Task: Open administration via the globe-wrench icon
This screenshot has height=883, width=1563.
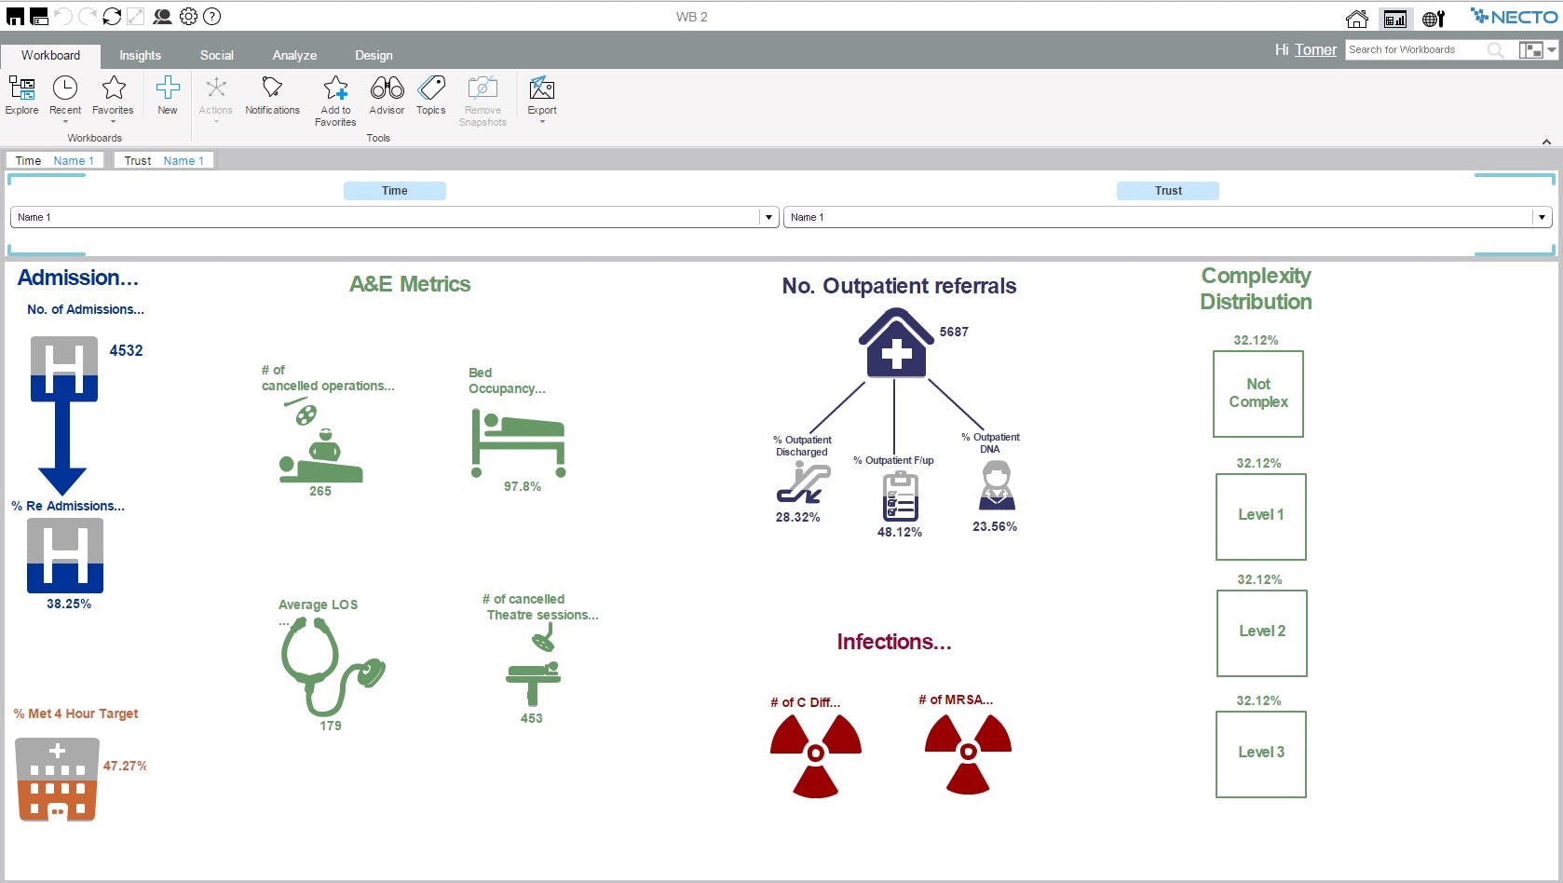Action: 1432,17
